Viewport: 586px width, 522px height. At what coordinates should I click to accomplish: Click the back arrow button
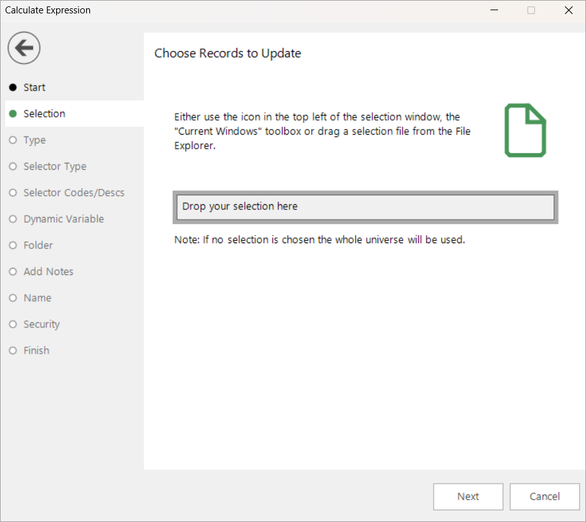tap(24, 48)
